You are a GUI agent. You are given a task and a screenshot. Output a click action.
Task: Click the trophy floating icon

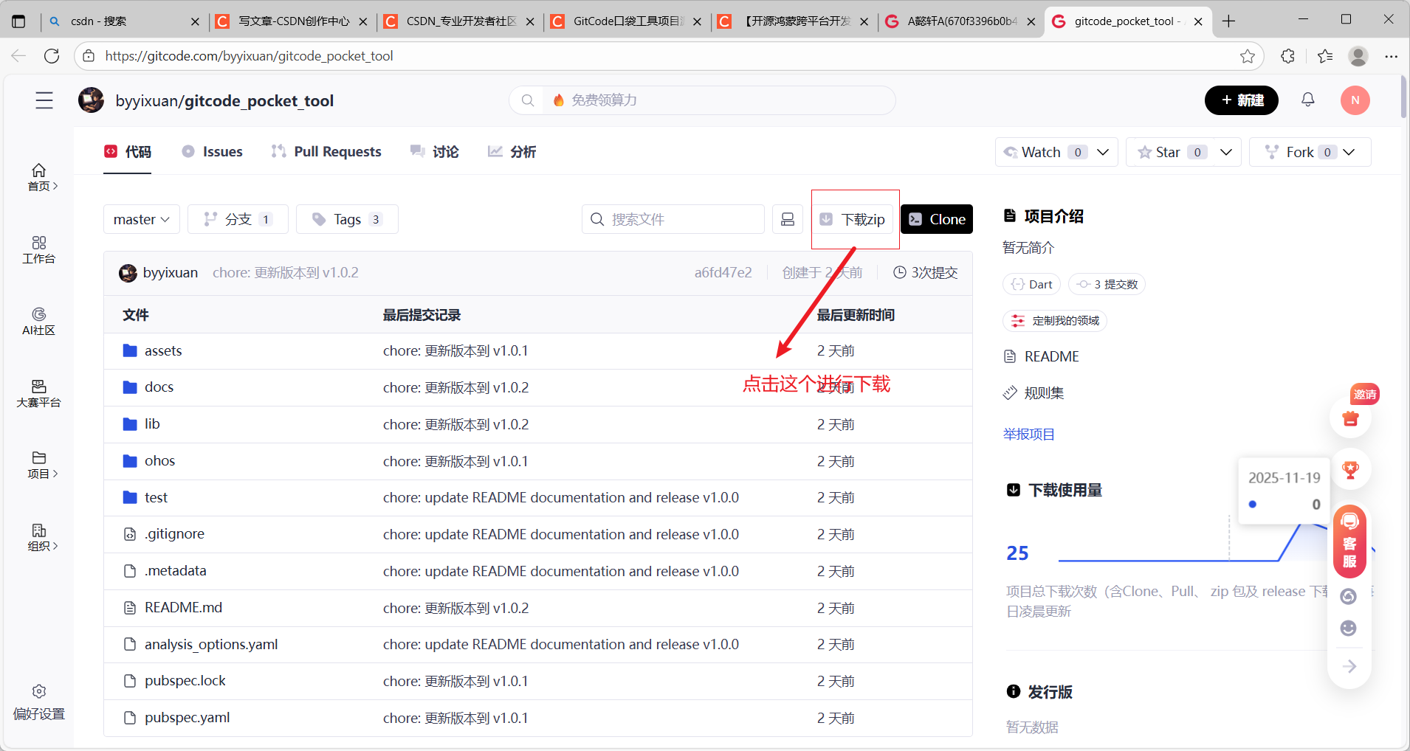click(x=1351, y=470)
